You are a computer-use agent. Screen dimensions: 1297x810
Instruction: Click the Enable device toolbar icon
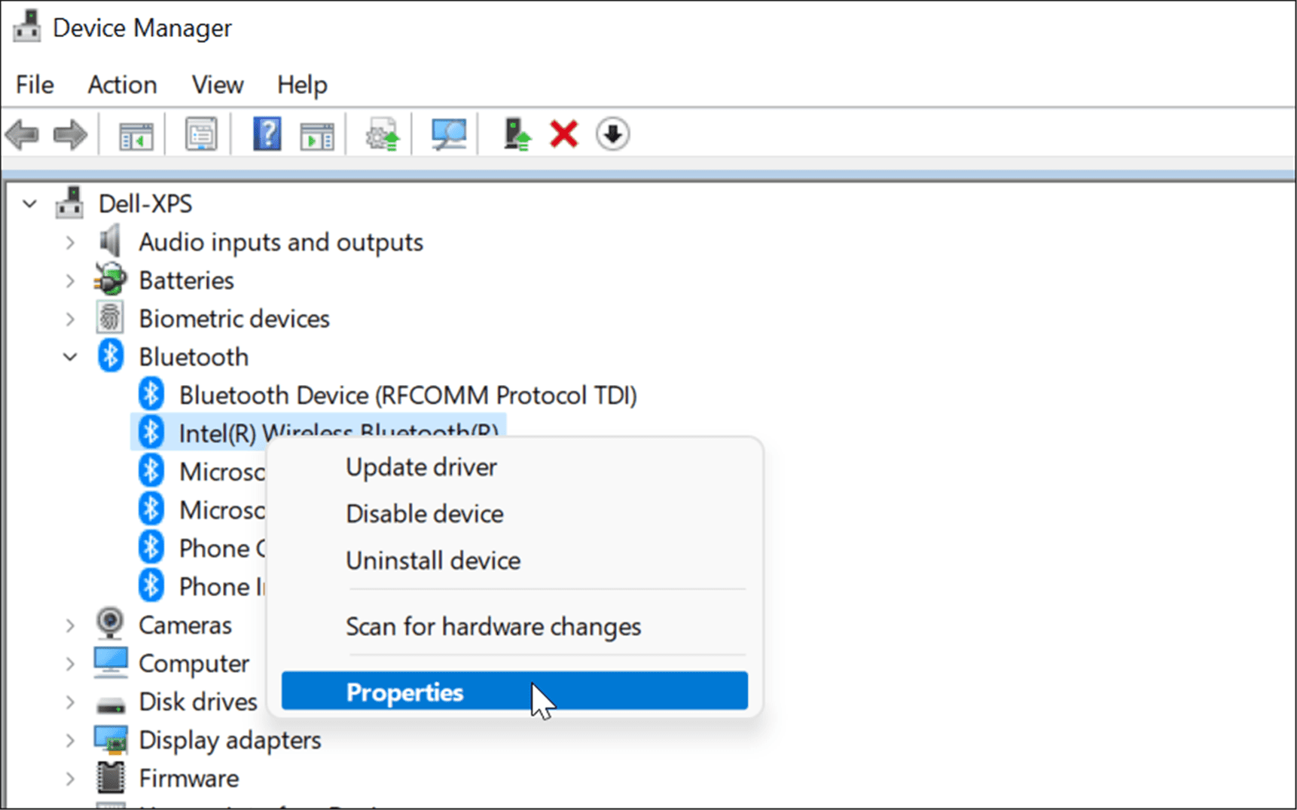(x=517, y=135)
